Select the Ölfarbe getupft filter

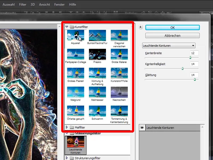[x=76, y=111]
